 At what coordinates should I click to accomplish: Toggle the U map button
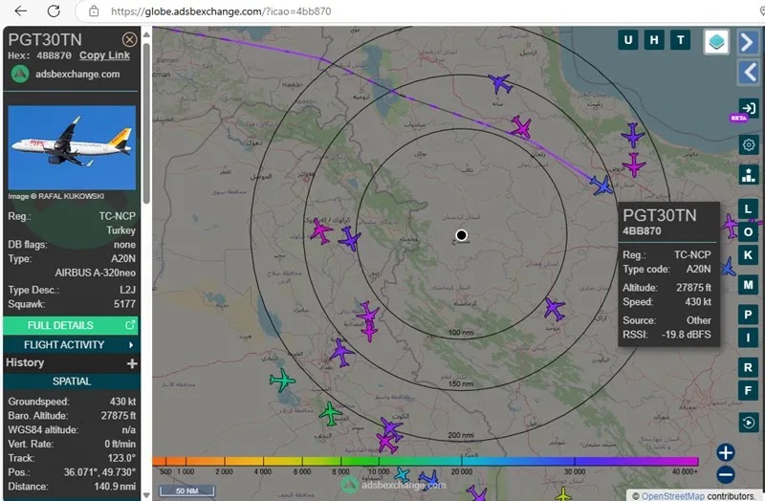coord(628,40)
